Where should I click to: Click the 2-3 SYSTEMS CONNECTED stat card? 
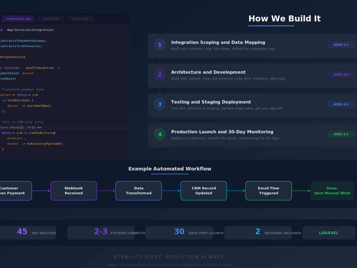101,233
